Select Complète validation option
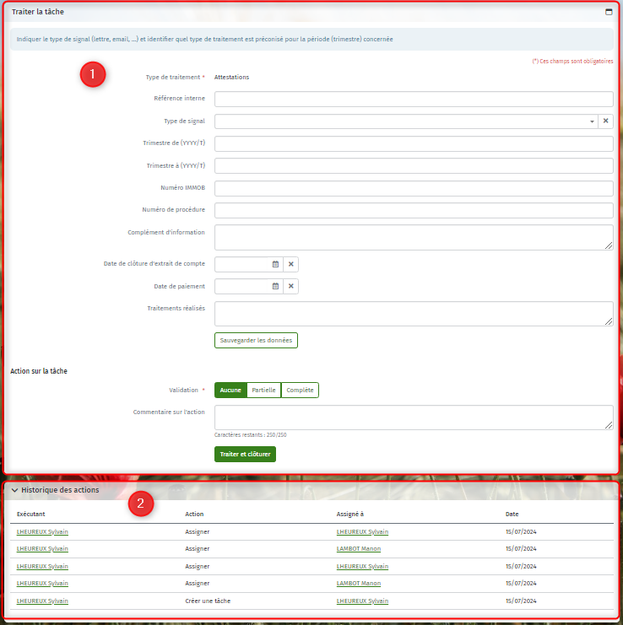The width and height of the screenshot is (623, 625). click(x=300, y=391)
